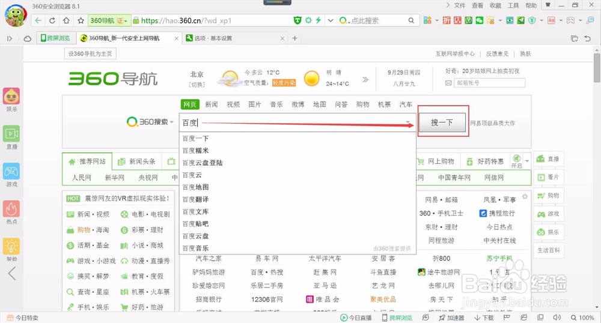Click the green yen shield extension icon
The height and width of the screenshot is (323, 601).
[532, 20]
